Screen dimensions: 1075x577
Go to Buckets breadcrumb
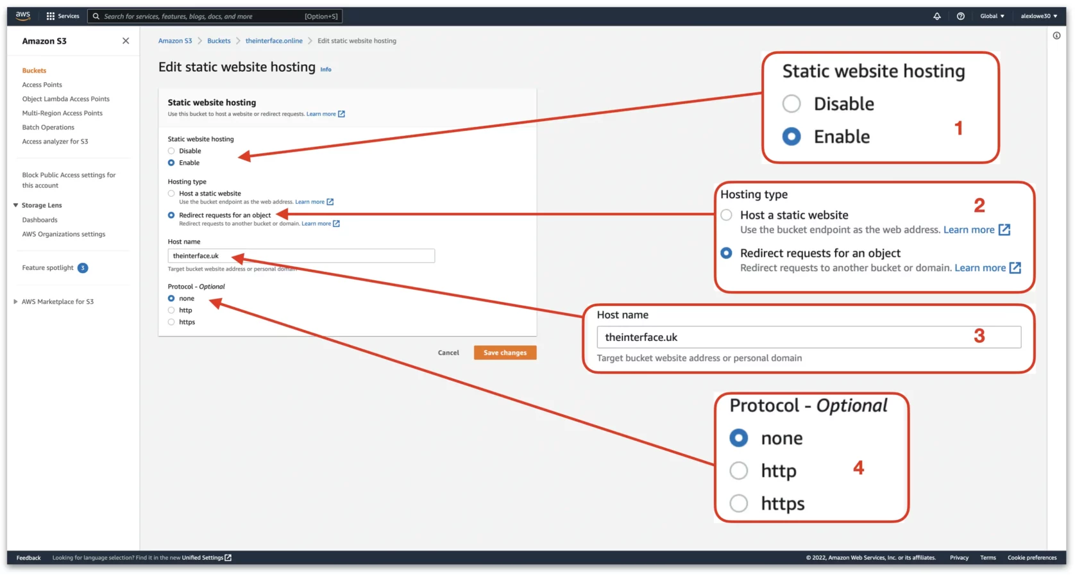point(219,41)
